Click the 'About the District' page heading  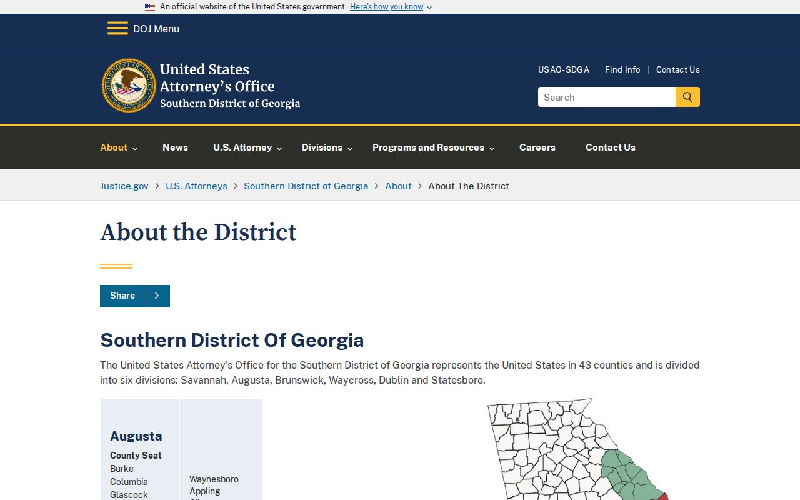(x=198, y=232)
